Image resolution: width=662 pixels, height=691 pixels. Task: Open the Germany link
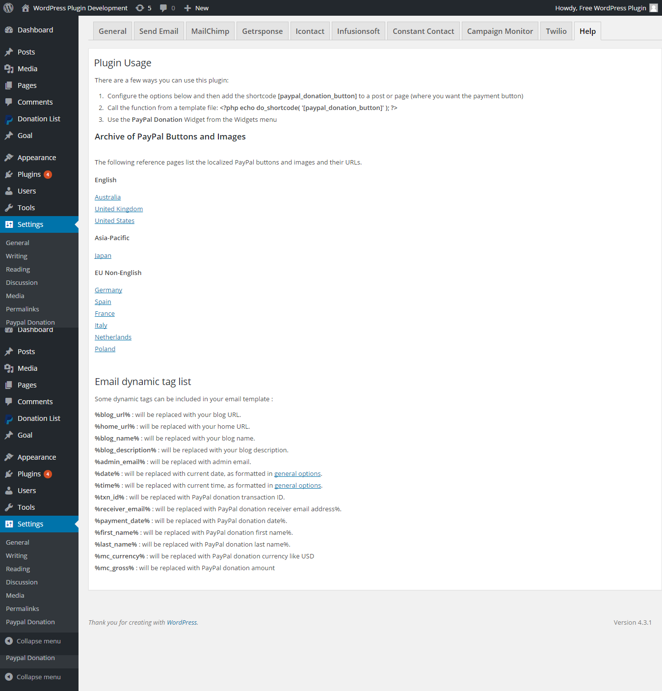pyautogui.click(x=108, y=290)
